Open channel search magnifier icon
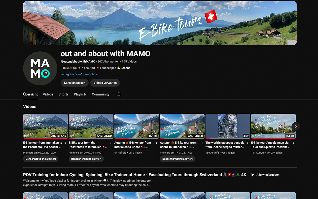Viewport: 318px width, 199px height. point(119,94)
